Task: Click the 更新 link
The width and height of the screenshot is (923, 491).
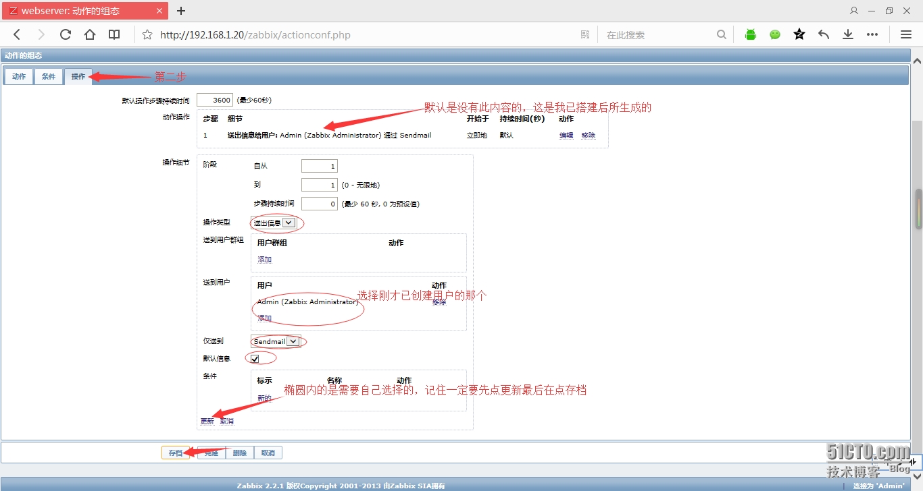Action: (207, 422)
